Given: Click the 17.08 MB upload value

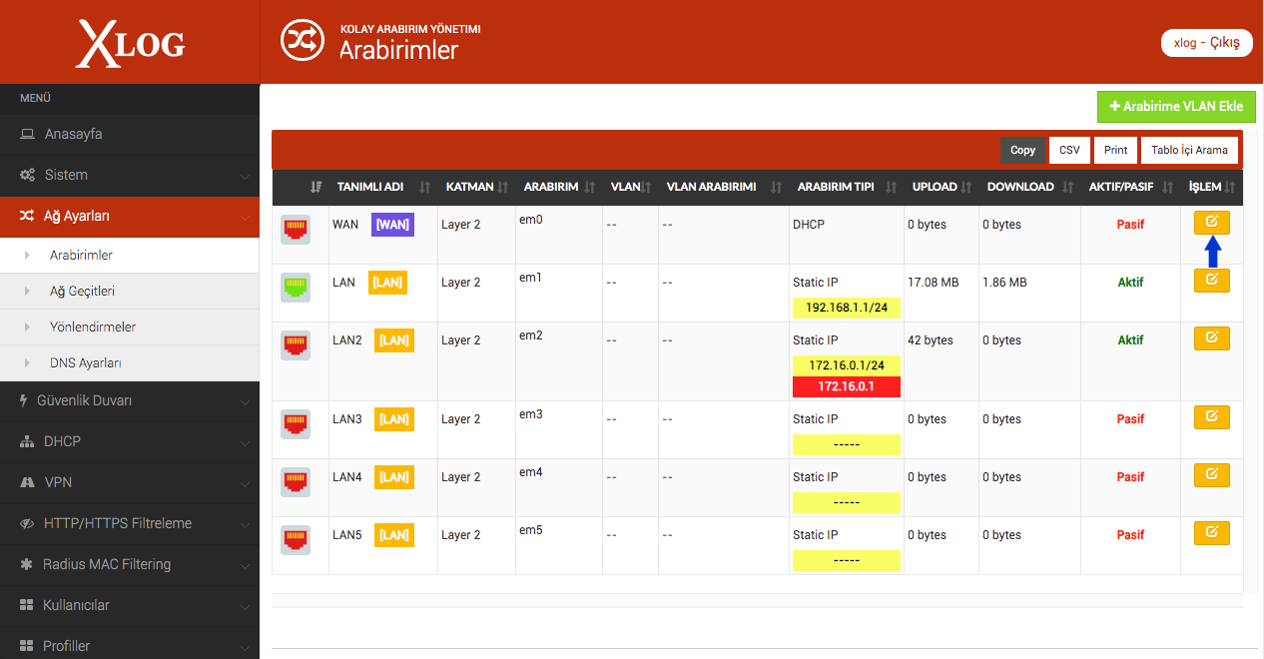Looking at the screenshot, I should click(933, 283).
